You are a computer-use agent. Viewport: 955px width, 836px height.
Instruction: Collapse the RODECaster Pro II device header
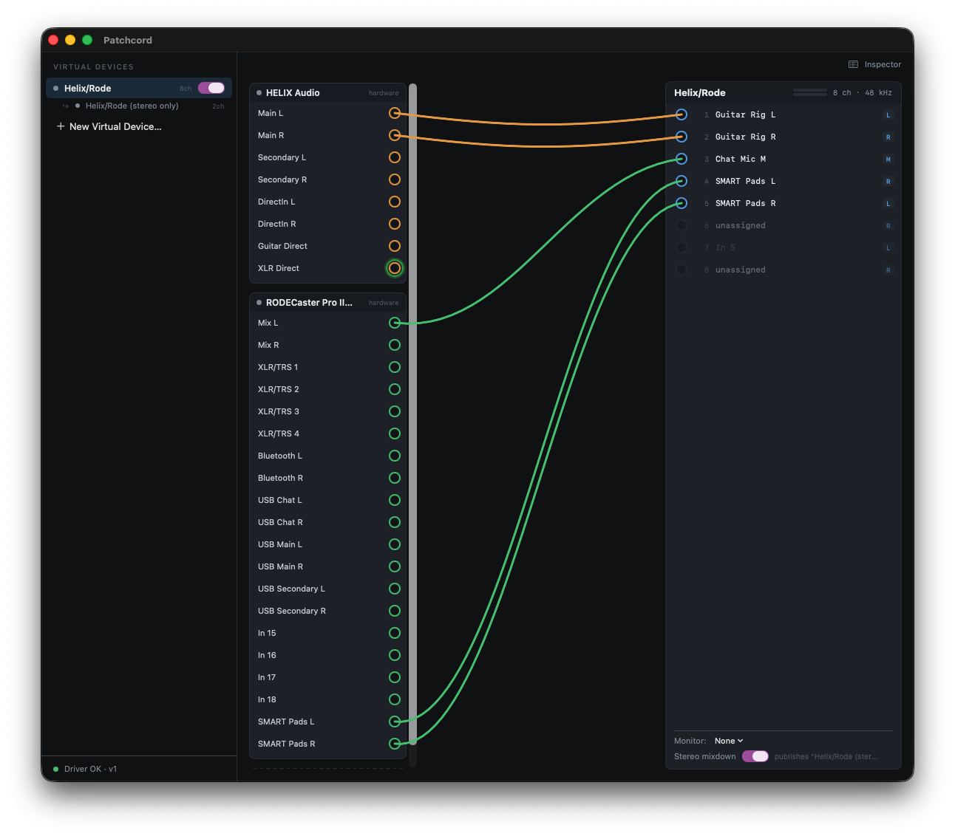[327, 302]
